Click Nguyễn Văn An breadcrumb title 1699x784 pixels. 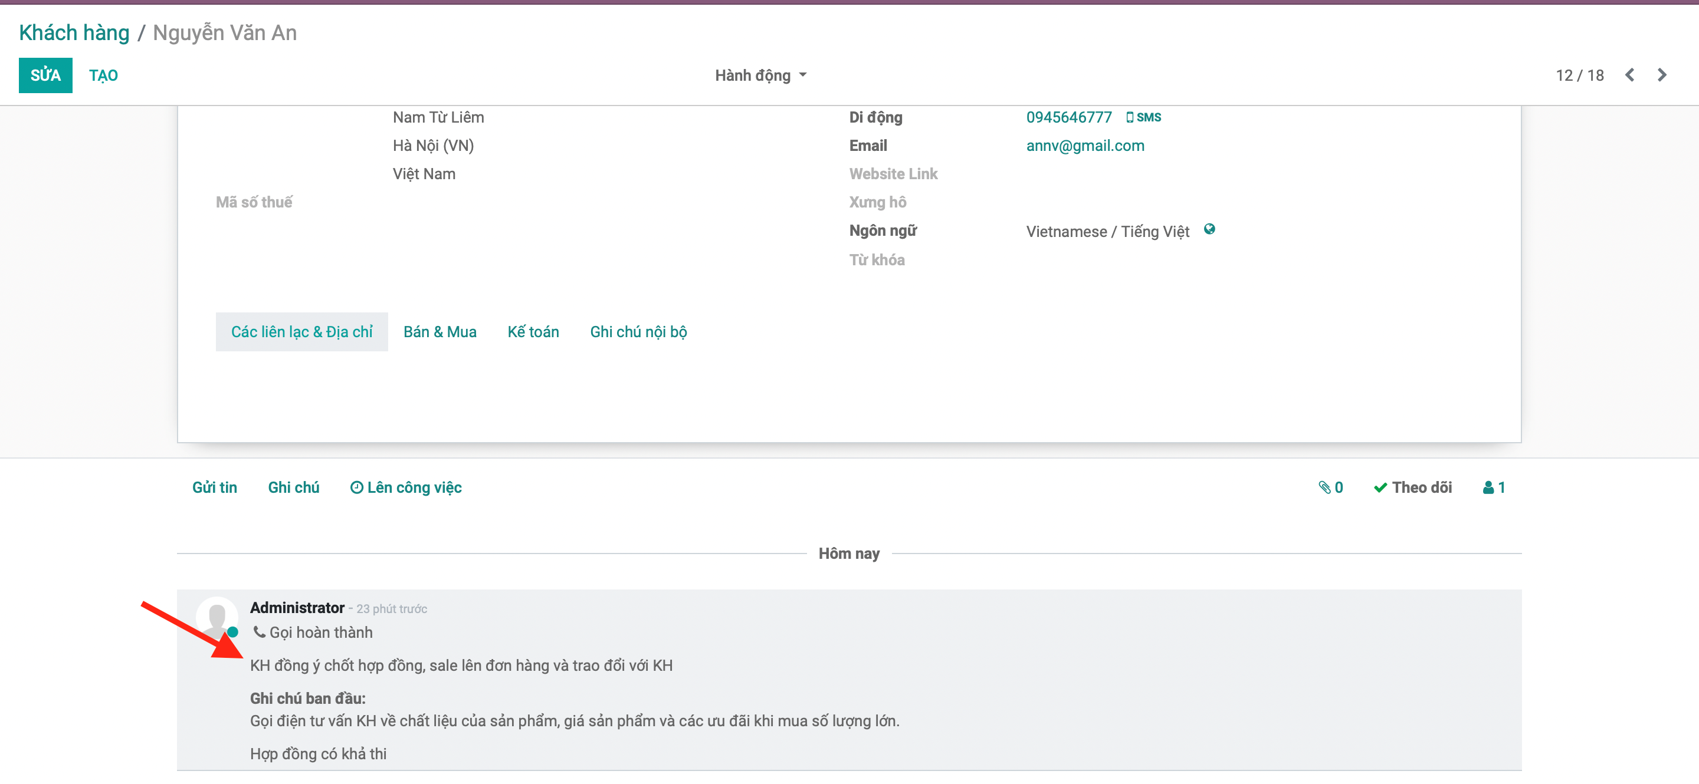pyautogui.click(x=224, y=32)
